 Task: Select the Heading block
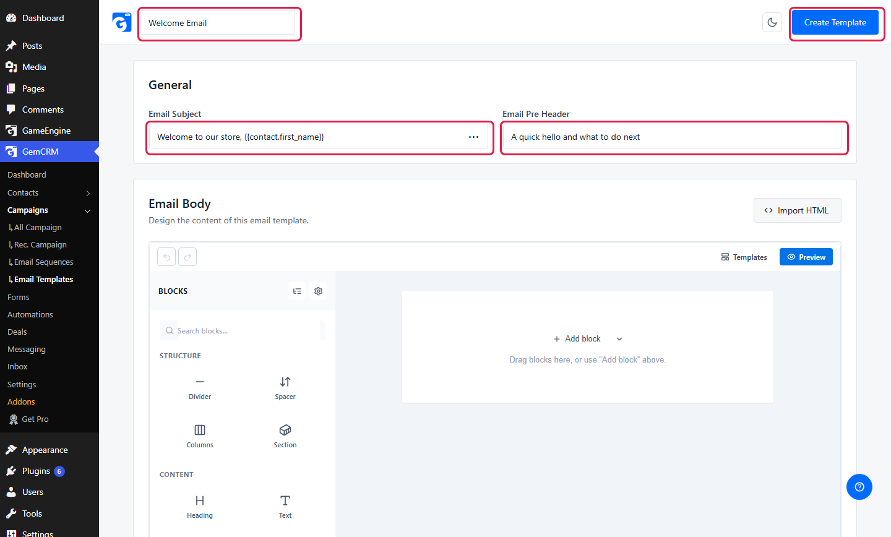click(x=200, y=507)
